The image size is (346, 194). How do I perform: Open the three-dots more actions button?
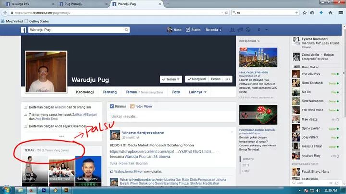tap(227, 79)
